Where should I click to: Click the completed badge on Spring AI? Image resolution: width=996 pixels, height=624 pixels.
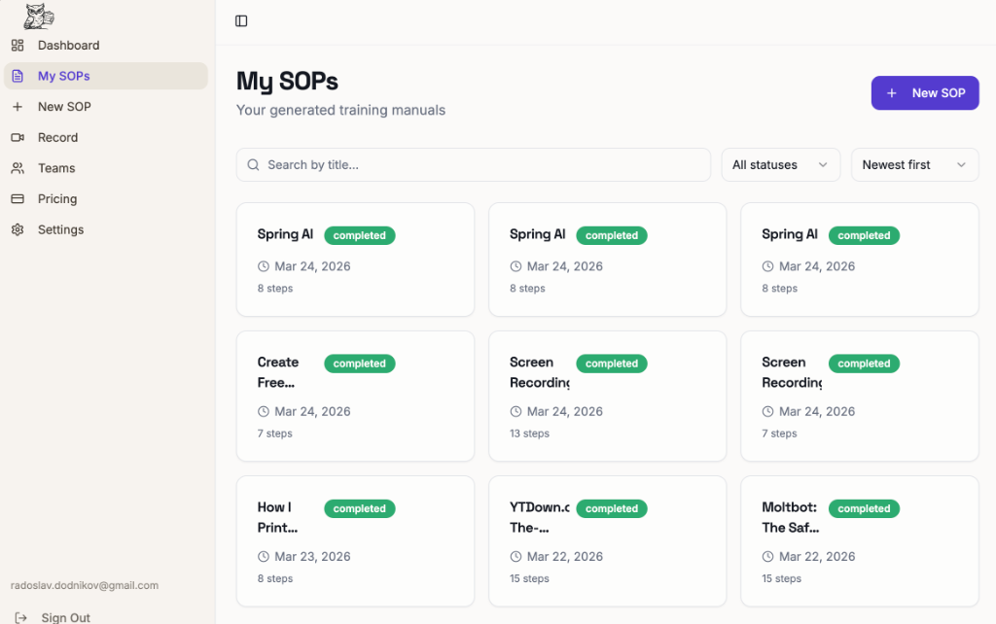coord(360,235)
